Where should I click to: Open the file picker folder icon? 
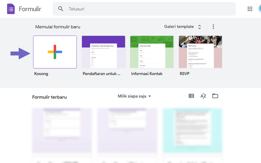(x=215, y=96)
